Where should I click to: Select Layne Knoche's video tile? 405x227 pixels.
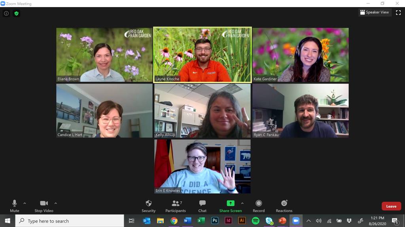click(x=202, y=55)
